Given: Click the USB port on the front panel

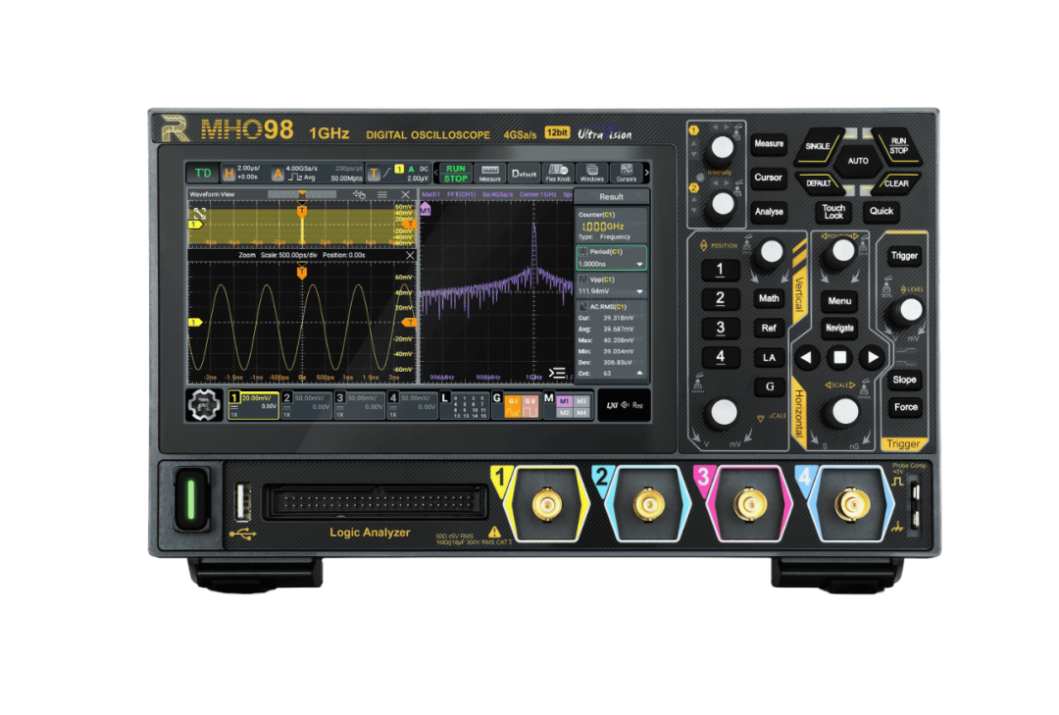Looking at the screenshot, I should (242, 502).
